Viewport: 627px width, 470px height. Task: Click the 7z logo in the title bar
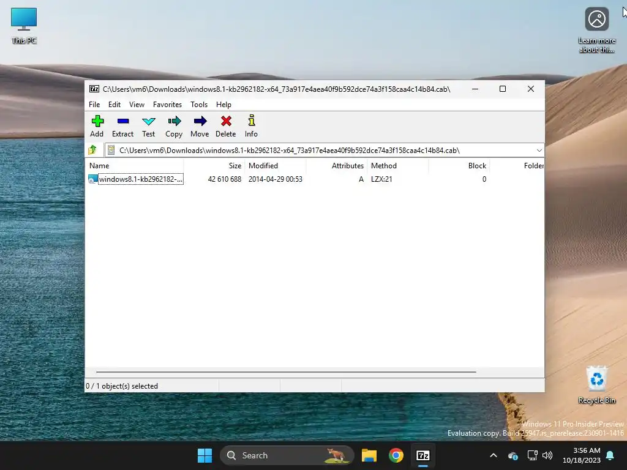pyautogui.click(x=94, y=89)
